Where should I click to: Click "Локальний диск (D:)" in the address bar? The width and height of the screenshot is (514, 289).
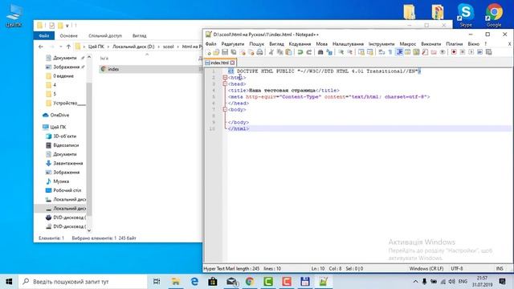click(133, 47)
